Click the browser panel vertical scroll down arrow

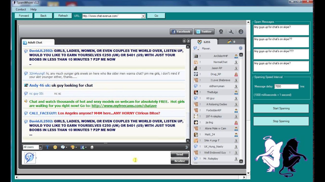[248, 173]
